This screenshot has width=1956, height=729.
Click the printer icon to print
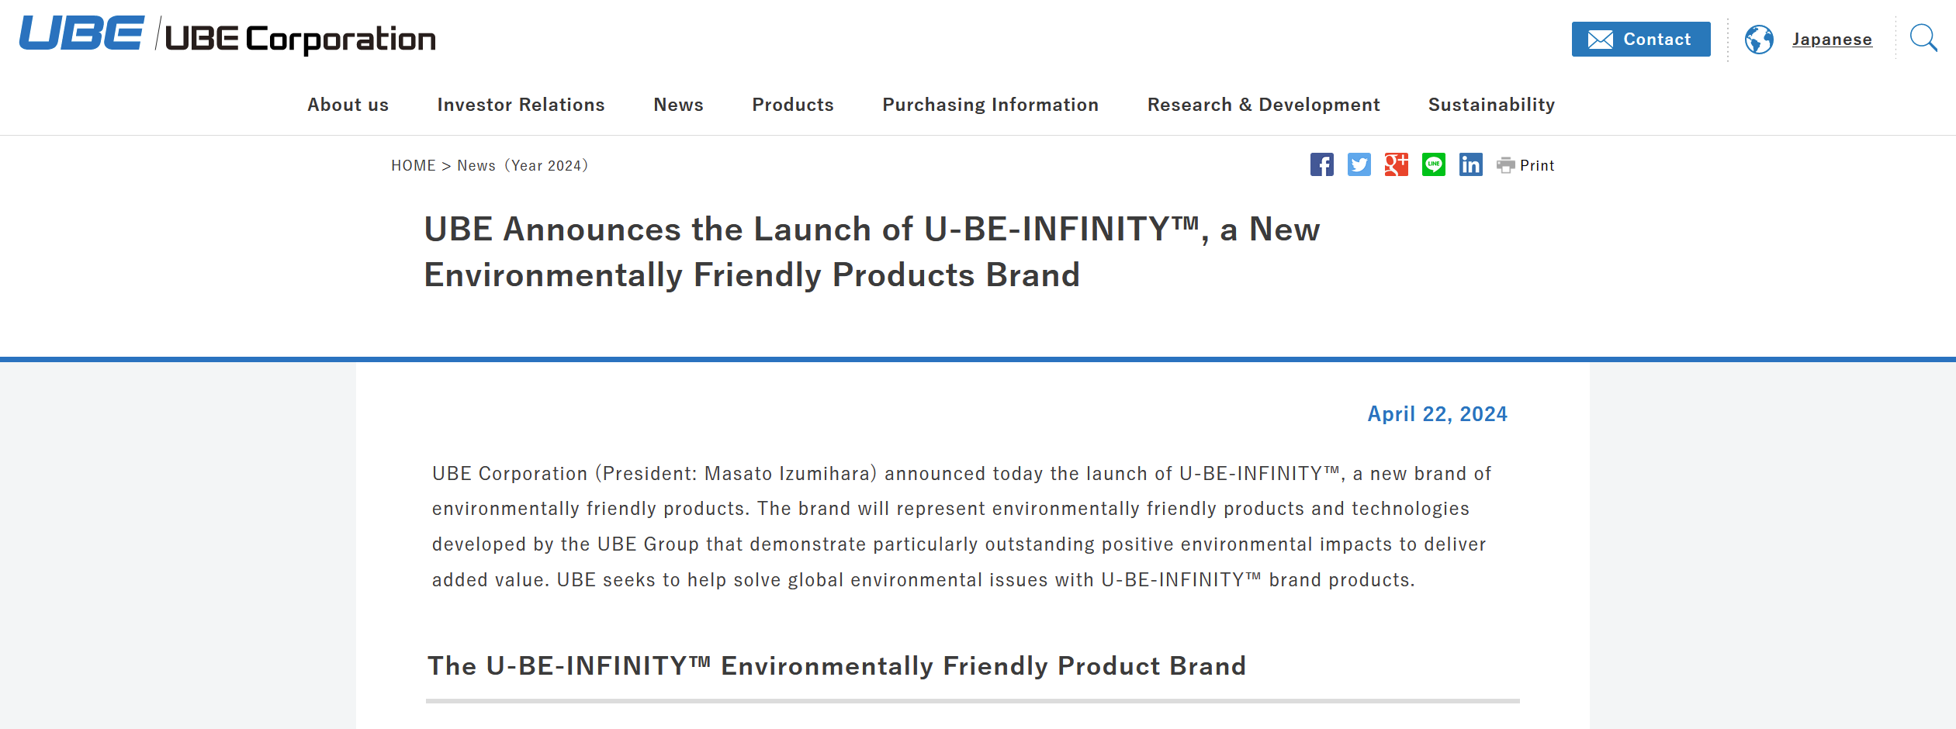click(1505, 165)
